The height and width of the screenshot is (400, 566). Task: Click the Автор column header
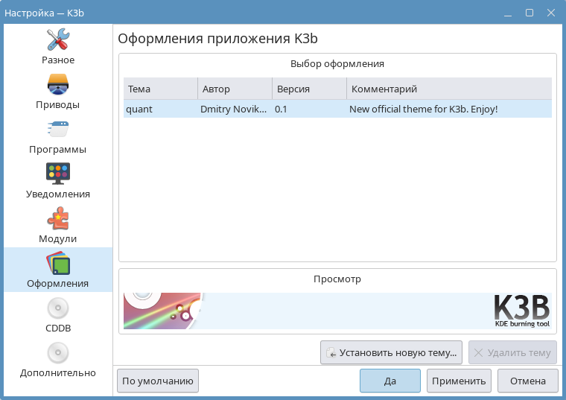(x=235, y=89)
